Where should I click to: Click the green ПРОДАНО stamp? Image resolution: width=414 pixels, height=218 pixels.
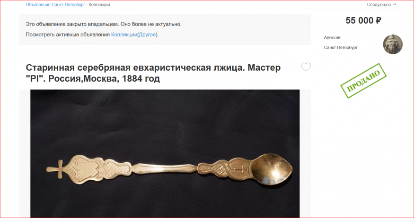[x=363, y=81]
